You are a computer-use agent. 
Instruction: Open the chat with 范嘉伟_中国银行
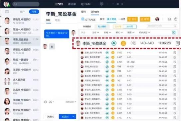(x=20, y=91)
